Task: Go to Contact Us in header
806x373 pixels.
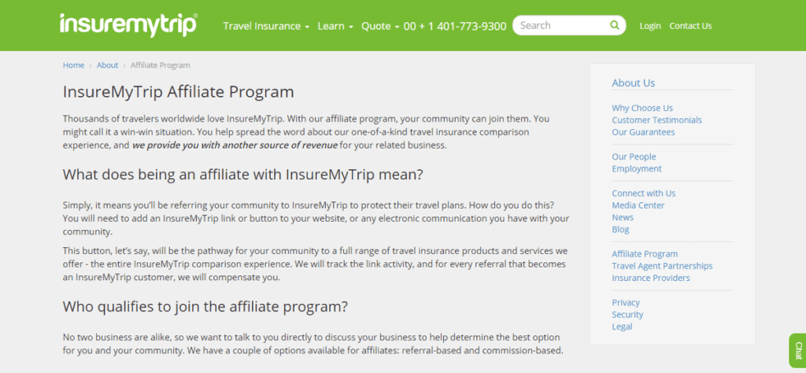Action: click(690, 26)
